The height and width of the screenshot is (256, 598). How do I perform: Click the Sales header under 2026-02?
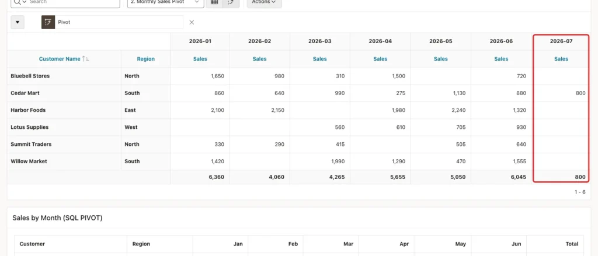click(259, 59)
